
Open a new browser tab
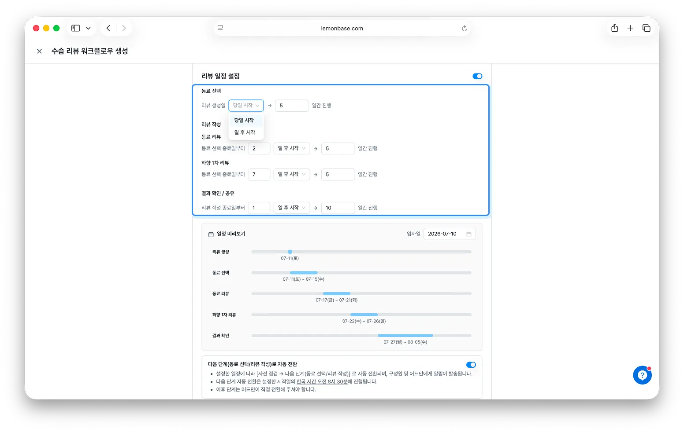click(630, 28)
